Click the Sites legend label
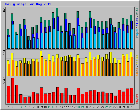The image size is (140, 110). pos(137,72)
